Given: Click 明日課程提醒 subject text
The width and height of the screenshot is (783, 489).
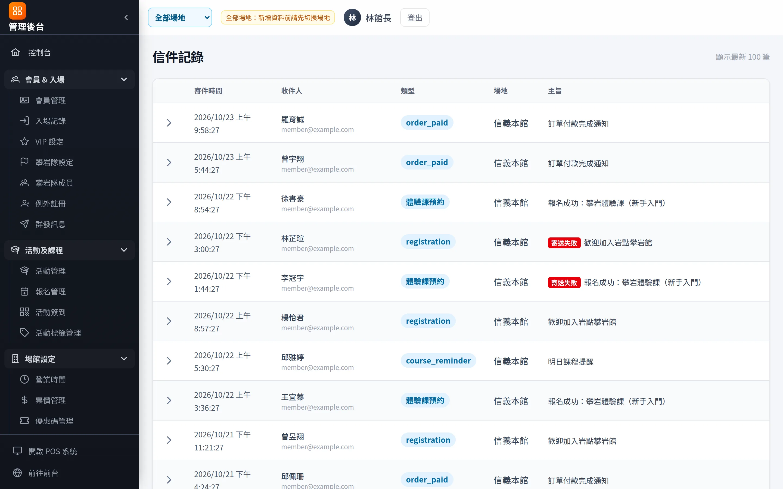Looking at the screenshot, I should click(571, 362).
